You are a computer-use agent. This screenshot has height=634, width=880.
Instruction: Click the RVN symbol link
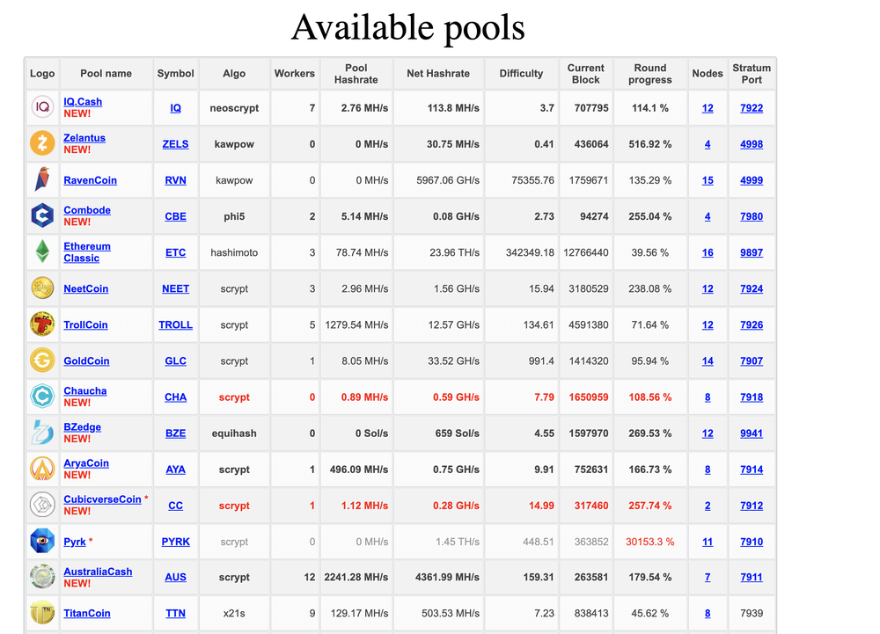[x=176, y=180]
